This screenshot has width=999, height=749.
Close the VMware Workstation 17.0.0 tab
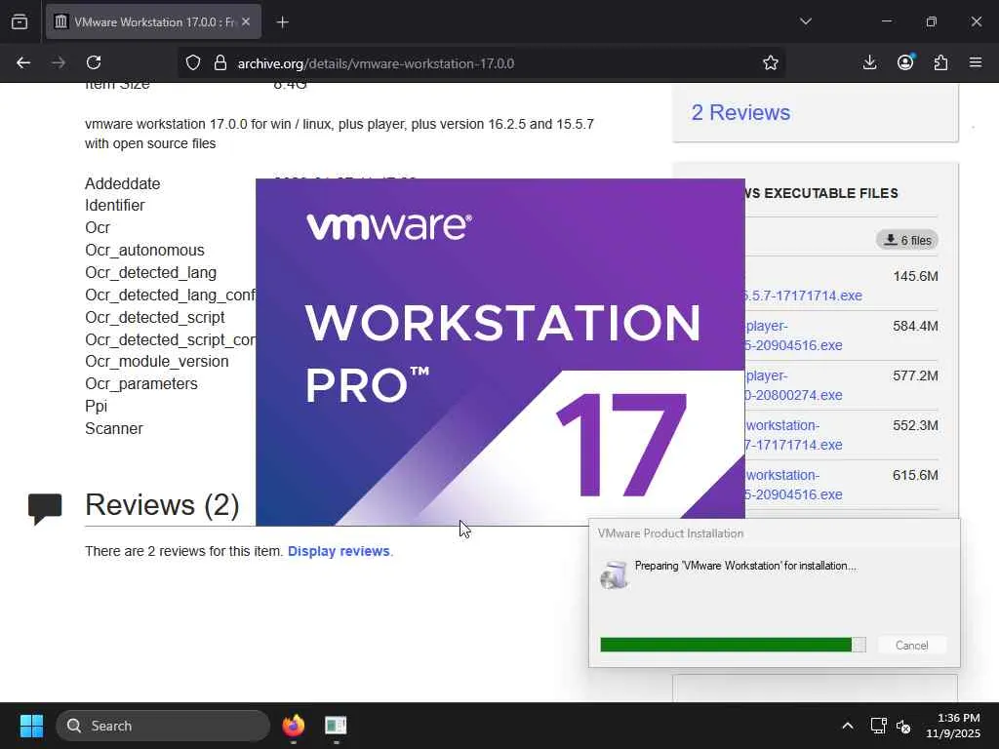coord(246,21)
